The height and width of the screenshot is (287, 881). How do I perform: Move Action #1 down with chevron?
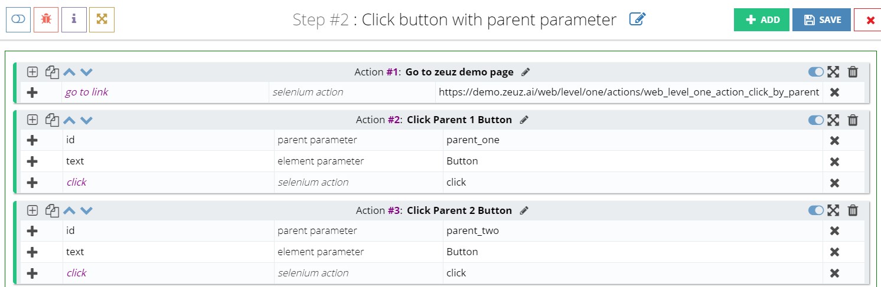(x=86, y=72)
